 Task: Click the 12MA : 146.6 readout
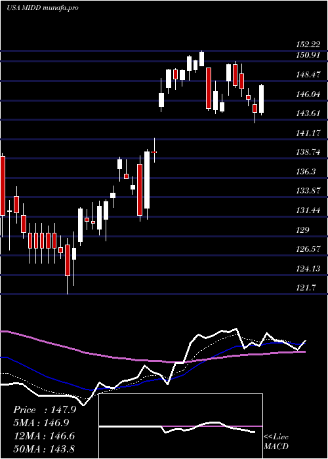[x=44, y=436]
